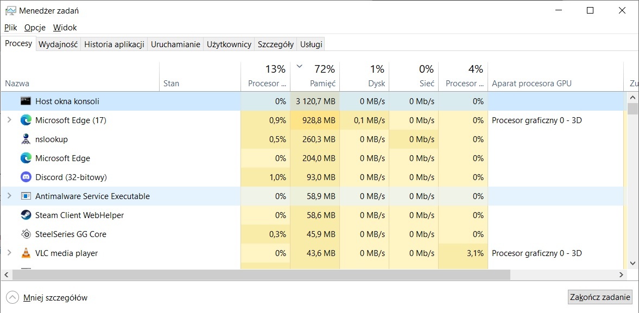Select the SteelSeries GG Core name
Screen dimensions: 639x313
(x=71, y=234)
